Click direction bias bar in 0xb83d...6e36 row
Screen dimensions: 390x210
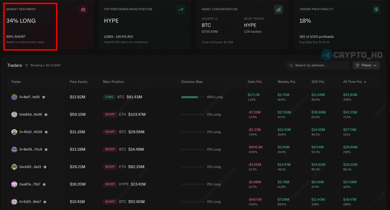tap(193, 115)
